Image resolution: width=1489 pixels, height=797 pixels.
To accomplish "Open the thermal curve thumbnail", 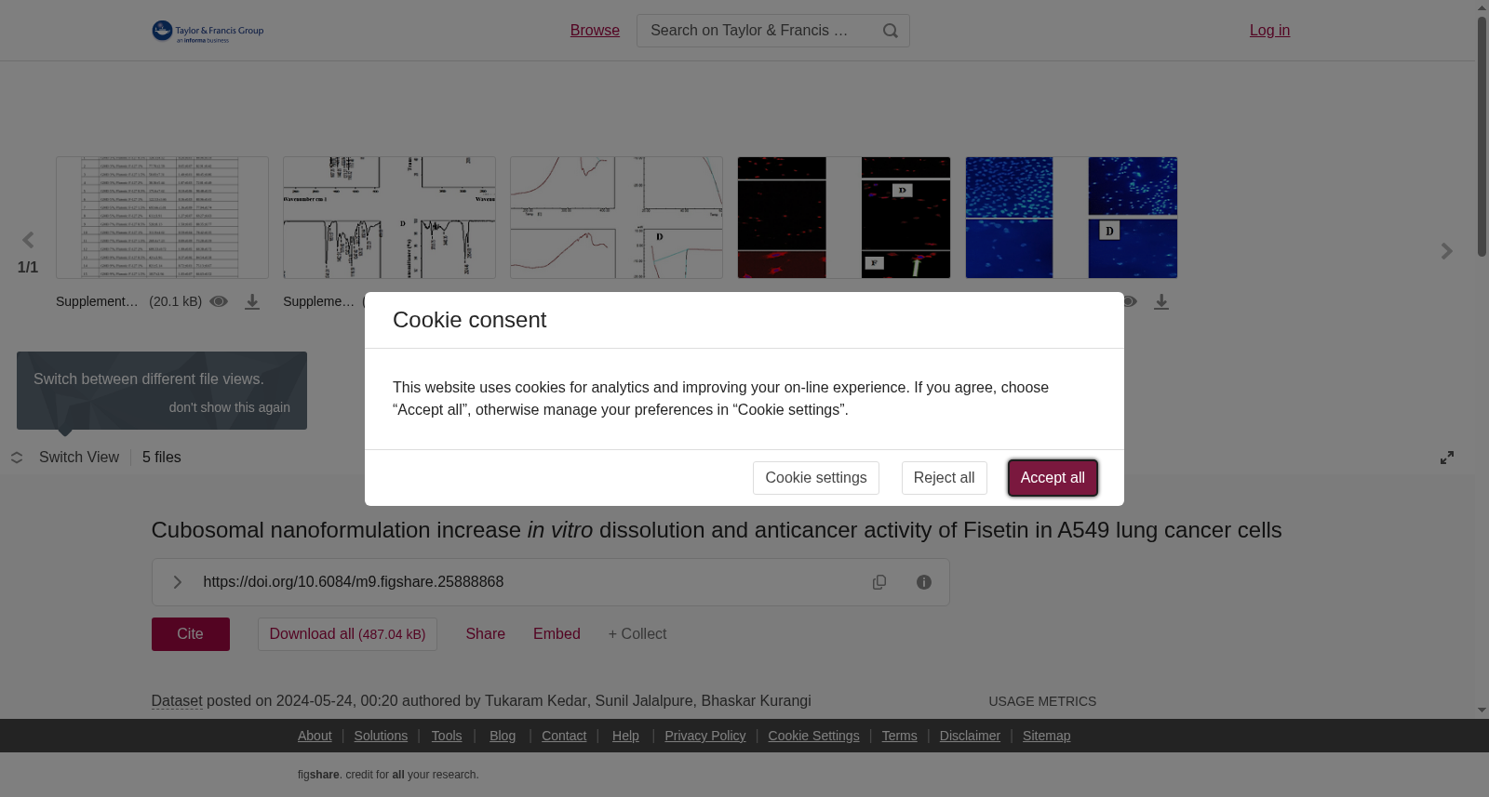I will click(616, 218).
